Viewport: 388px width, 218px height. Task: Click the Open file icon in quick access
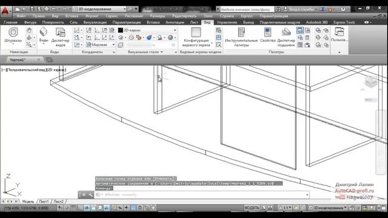tap(24, 9)
